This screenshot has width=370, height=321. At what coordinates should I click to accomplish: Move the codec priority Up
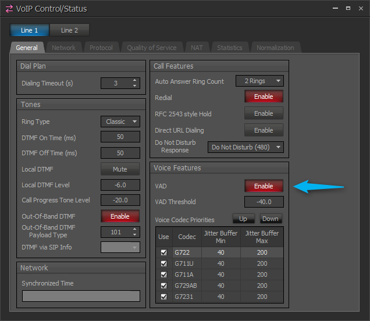tap(244, 219)
